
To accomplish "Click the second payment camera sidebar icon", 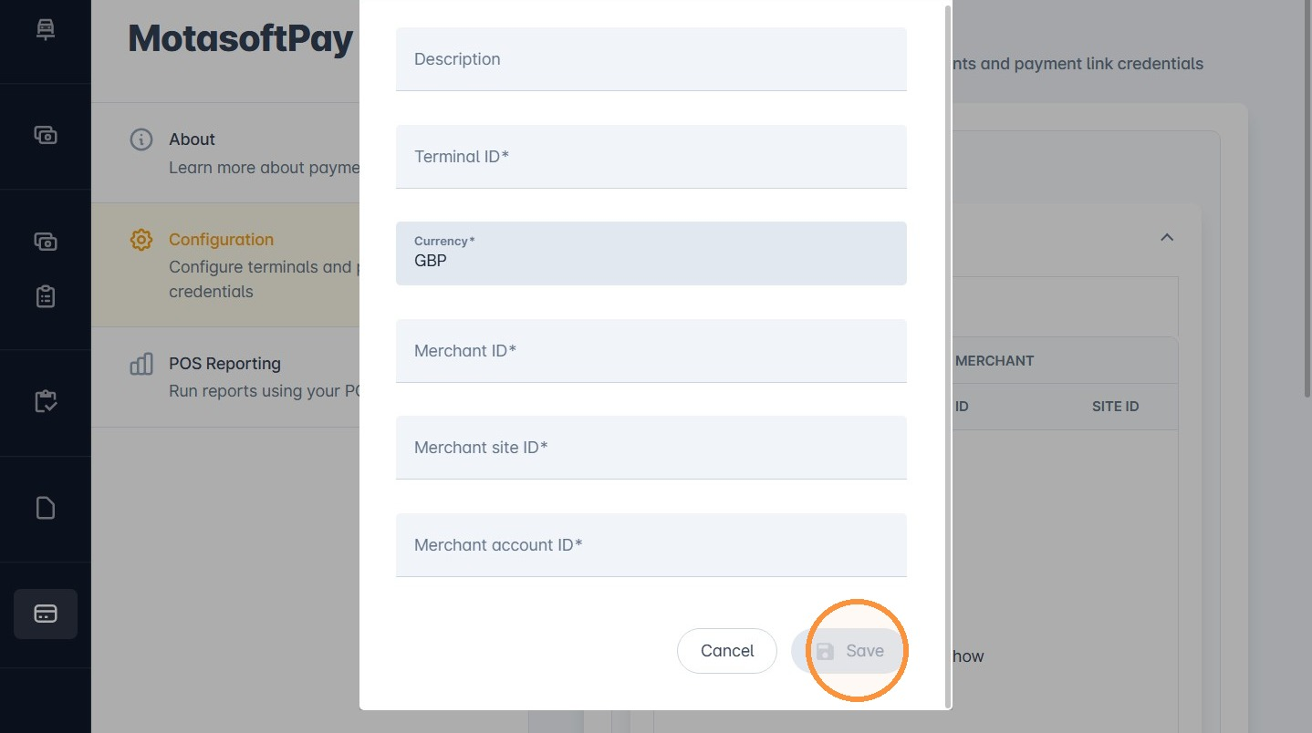I will coord(45,242).
